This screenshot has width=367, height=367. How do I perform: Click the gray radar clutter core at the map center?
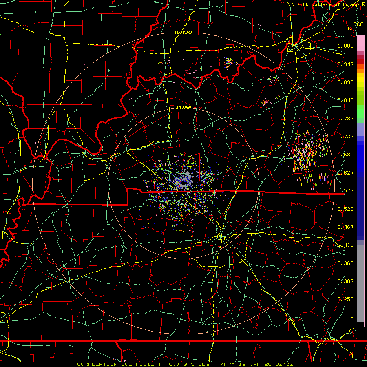point(184,181)
